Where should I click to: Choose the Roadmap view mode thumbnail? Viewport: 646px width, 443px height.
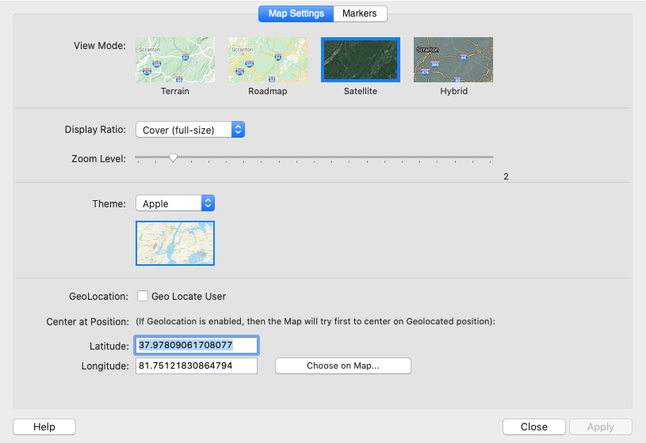(x=267, y=60)
